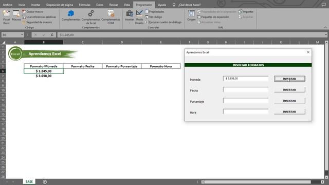Click INSERTAR button for Moneda

point(289,79)
